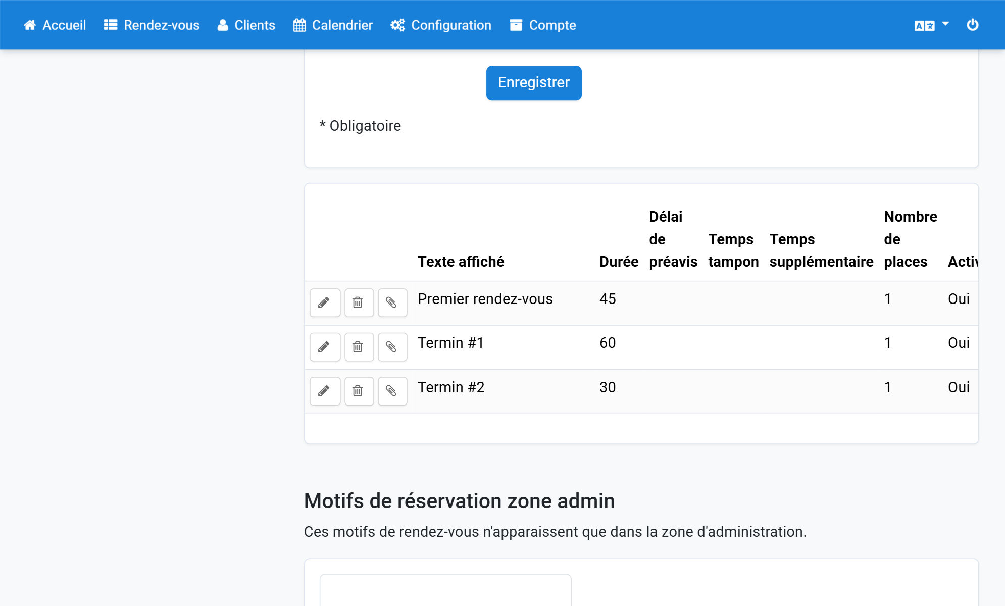Open the Calendrier menu item
Image resolution: width=1005 pixels, height=606 pixels.
pyautogui.click(x=333, y=25)
